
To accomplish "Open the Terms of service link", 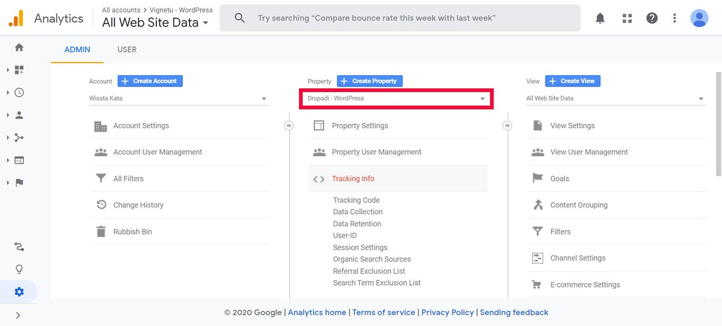I will 384,312.
